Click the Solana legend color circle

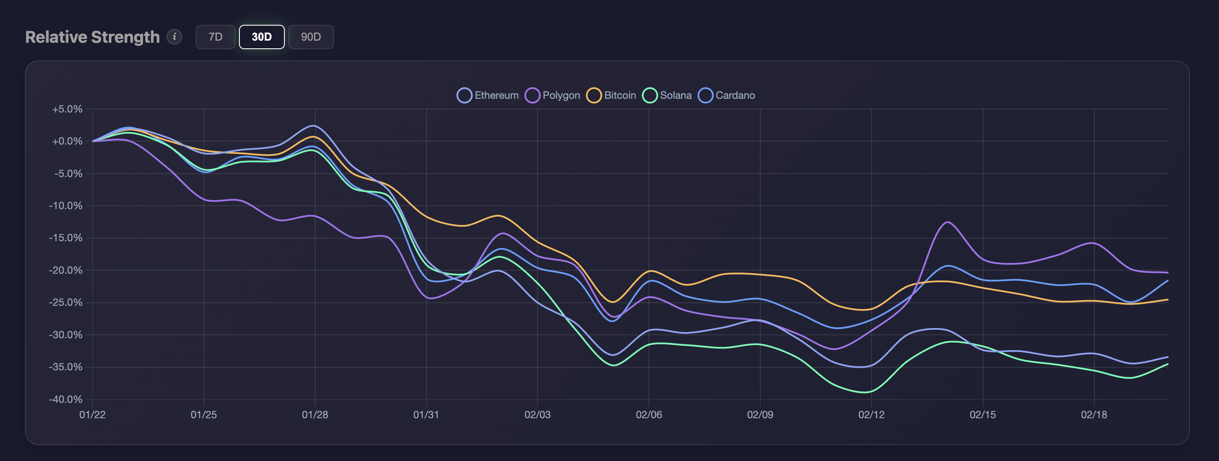[x=649, y=95]
